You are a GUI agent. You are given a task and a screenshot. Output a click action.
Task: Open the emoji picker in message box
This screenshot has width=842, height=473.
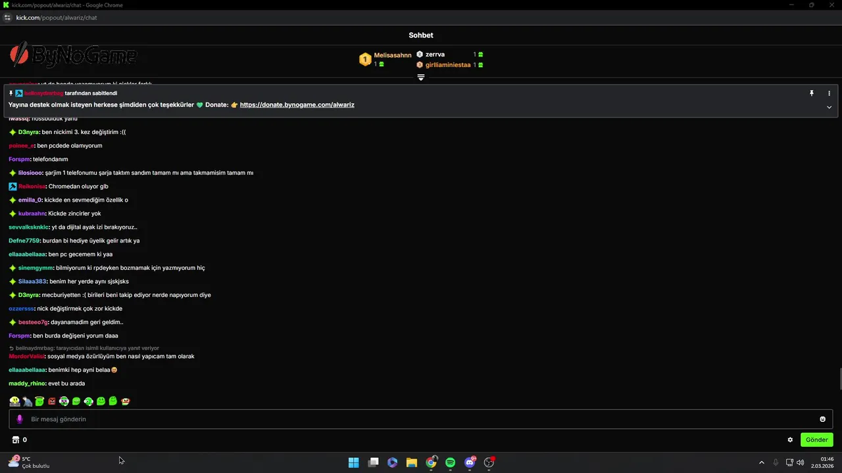tap(822, 419)
